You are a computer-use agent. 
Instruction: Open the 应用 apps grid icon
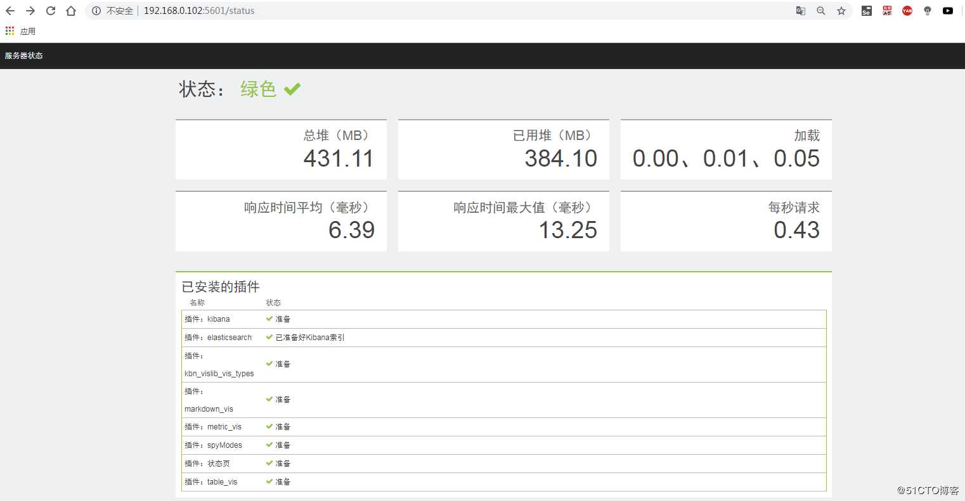10,30
